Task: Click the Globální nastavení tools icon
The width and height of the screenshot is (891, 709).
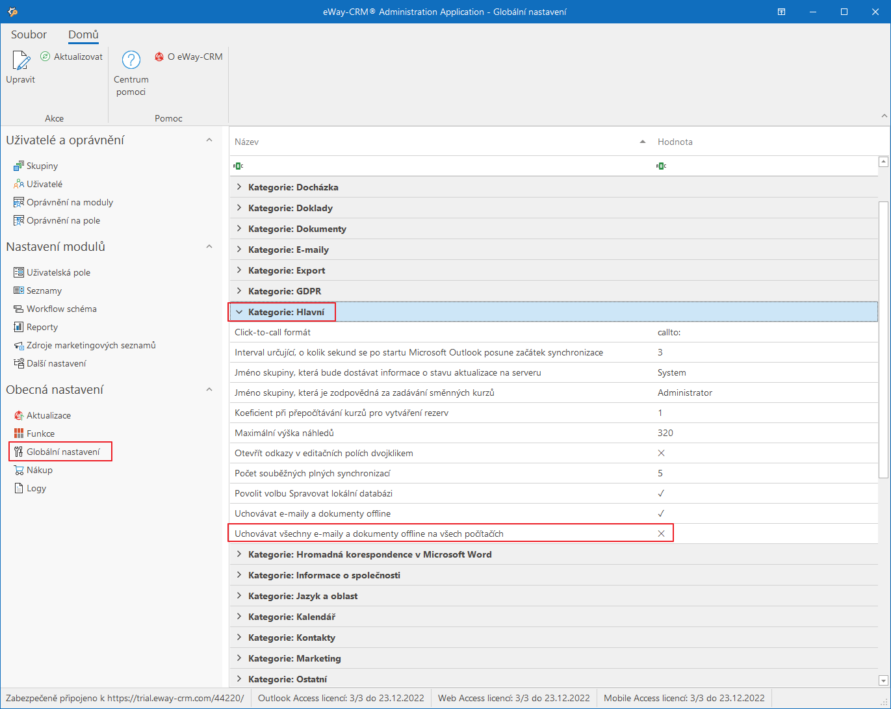Action: click(19, 452)
